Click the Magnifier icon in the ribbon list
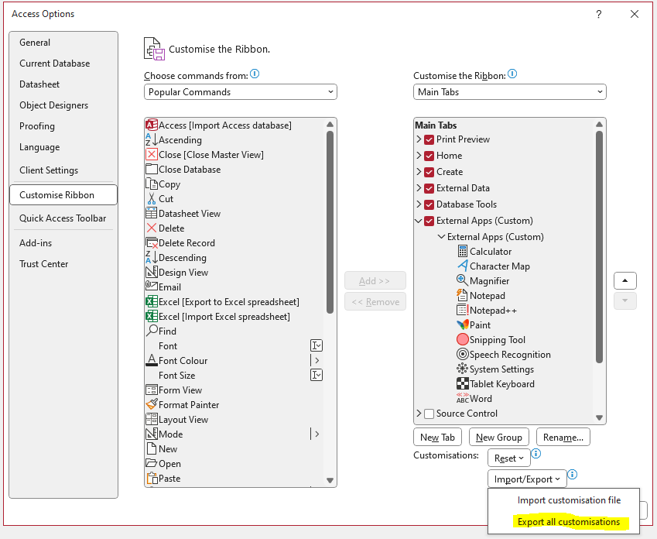Screen dimensions: 657x539 (462, 280)
